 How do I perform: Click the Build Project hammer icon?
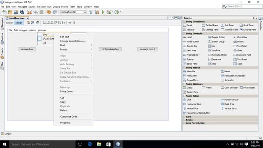coord(91,12)
